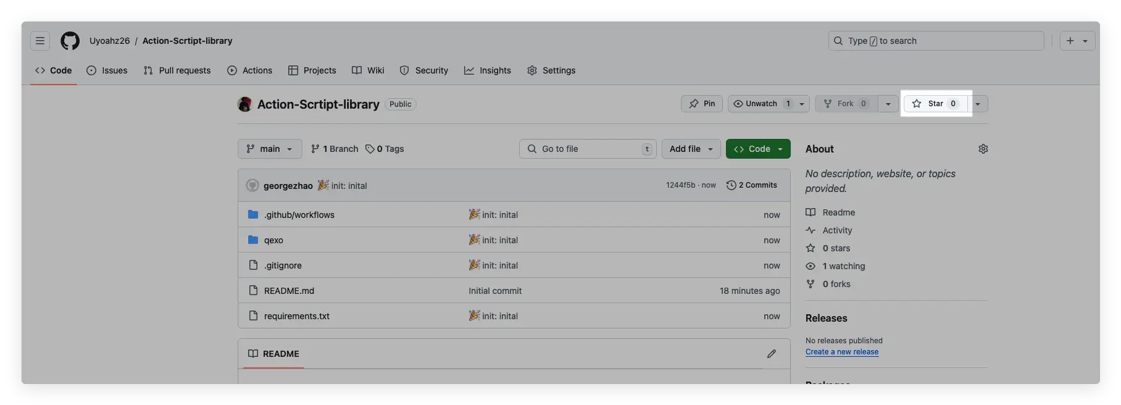Focus the Go to file input
This screenshot has height=405, width=1121.
[588, 149]
